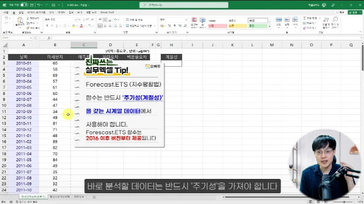Image resolution: width=364 pixels, height=204 pixels.
Task: Open the Insert ribbon tab
Action: pos(21,12)
